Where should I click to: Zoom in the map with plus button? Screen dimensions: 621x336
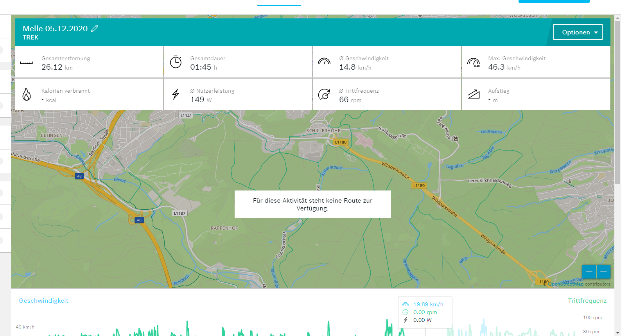click(x=589, y=271)
